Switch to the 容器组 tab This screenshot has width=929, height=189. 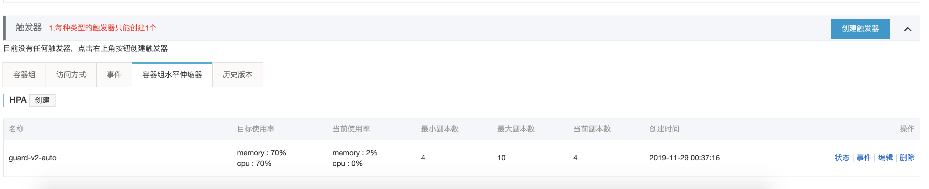coord(24,75)
